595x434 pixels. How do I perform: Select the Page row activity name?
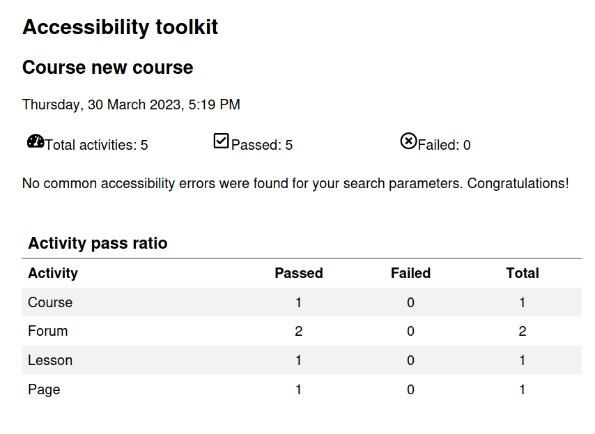[x=44, y=389]
